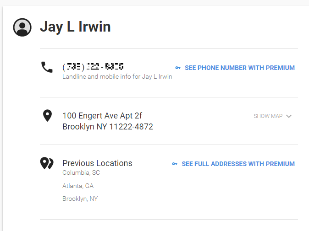Image resolution: width=309 pixels, height=231 pixels.
Task: Open See Full Addresses With Premium link
Action: point(238,164)
